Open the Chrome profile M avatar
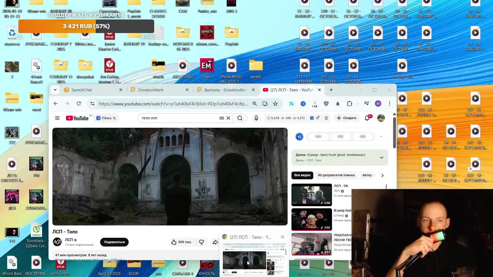493x277 pixels. (378, 103)
